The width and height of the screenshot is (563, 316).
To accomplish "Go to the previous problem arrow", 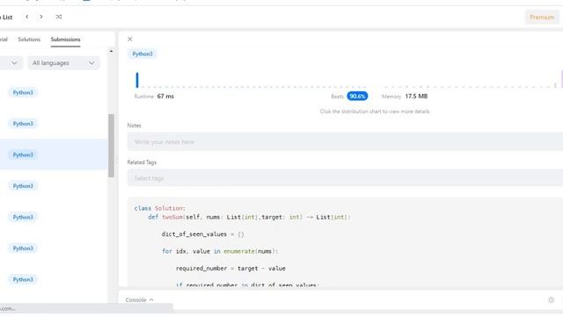I will pyautogui.click(x=27, y=17).
